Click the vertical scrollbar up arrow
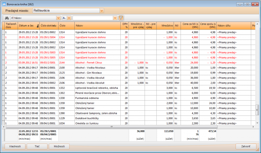 point(258,24)
